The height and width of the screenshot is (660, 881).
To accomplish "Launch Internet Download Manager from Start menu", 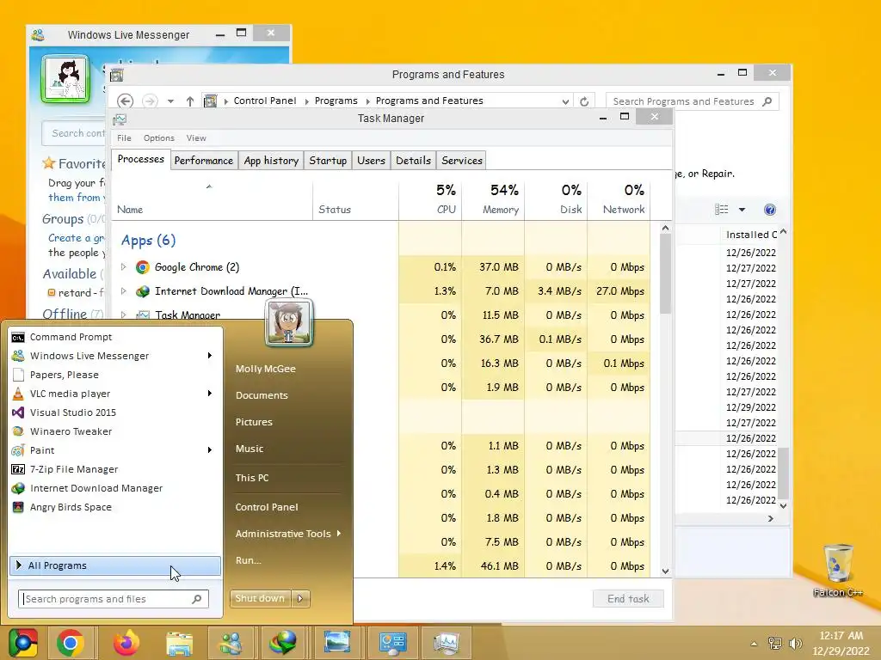I will pyautogui.click(x=96, y=488).
